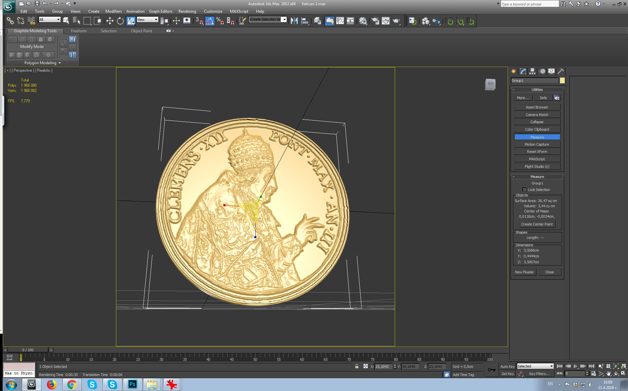Toggle the Graphite Modeling ribbon icon
The width and height of the screenshot is (628, 391).
click(330, 21)
